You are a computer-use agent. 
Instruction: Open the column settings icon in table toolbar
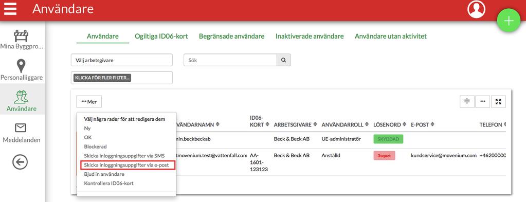pyautogui.click(x=467, y=101)
